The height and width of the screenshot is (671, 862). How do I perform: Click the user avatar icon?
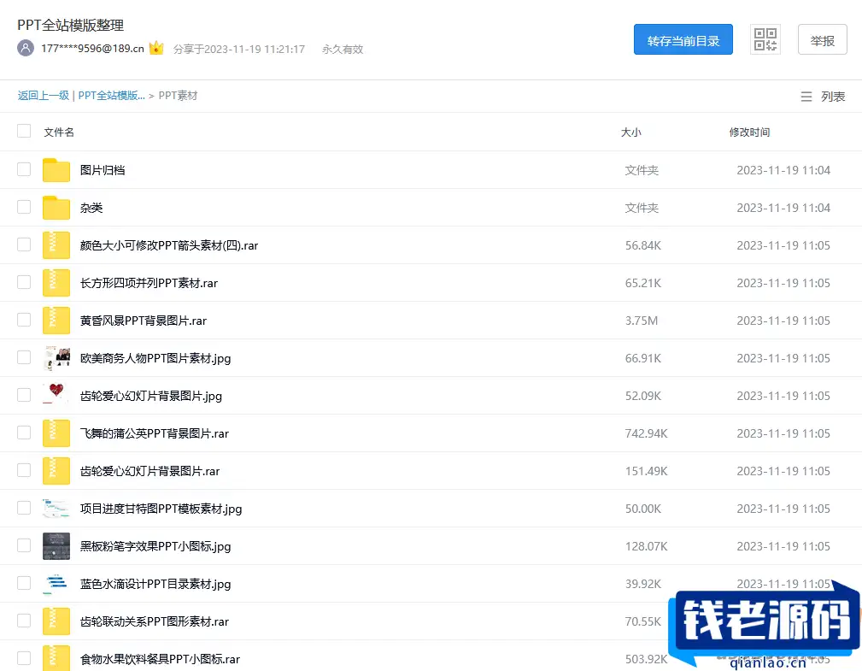(26, 49)
